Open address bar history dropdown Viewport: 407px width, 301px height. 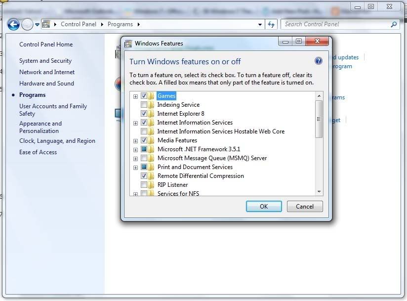pyautogui.click(x=260, y=25)
